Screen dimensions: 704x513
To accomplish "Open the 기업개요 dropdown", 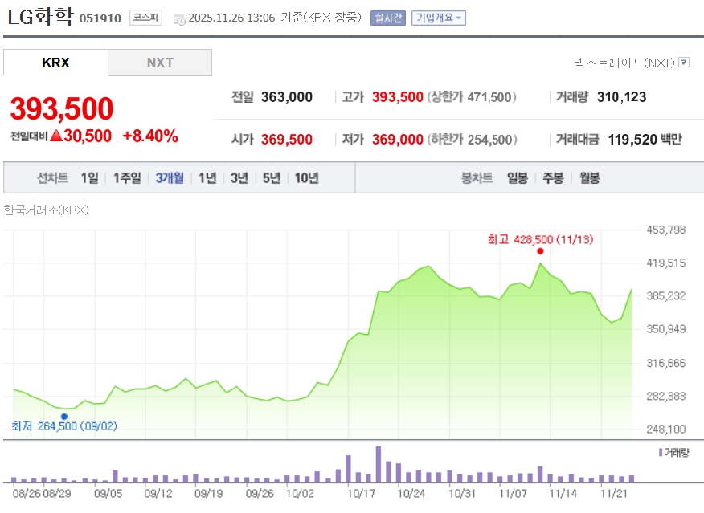I will click(x=438, y=18).
